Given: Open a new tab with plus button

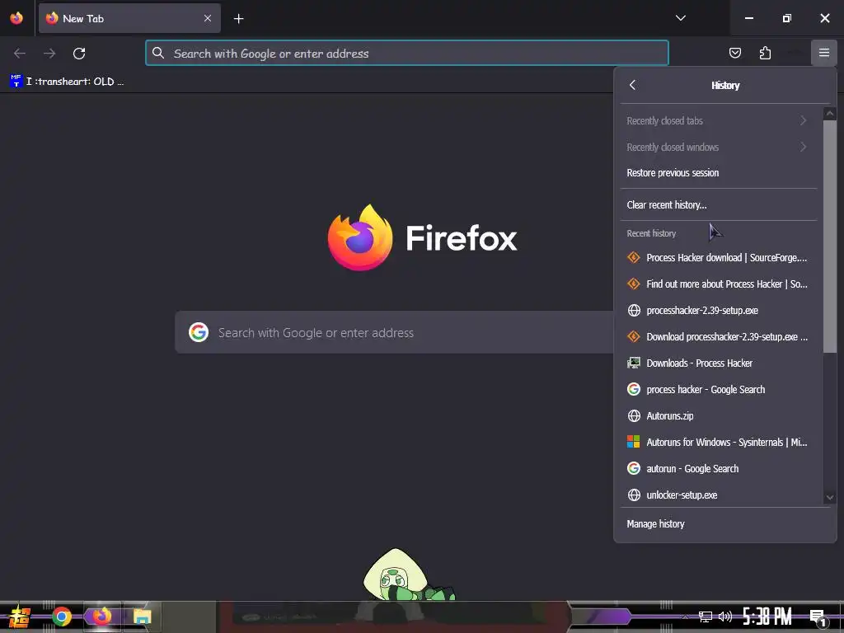Looking at the screenshot, I should point(238,19).
